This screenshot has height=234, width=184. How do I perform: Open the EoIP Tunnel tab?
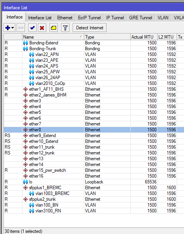point(89,18)
